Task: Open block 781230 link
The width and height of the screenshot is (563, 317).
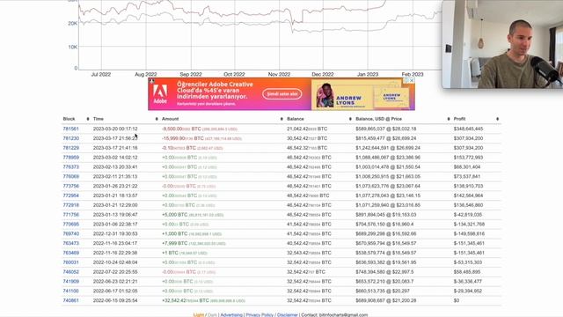Action: point(70,138)
